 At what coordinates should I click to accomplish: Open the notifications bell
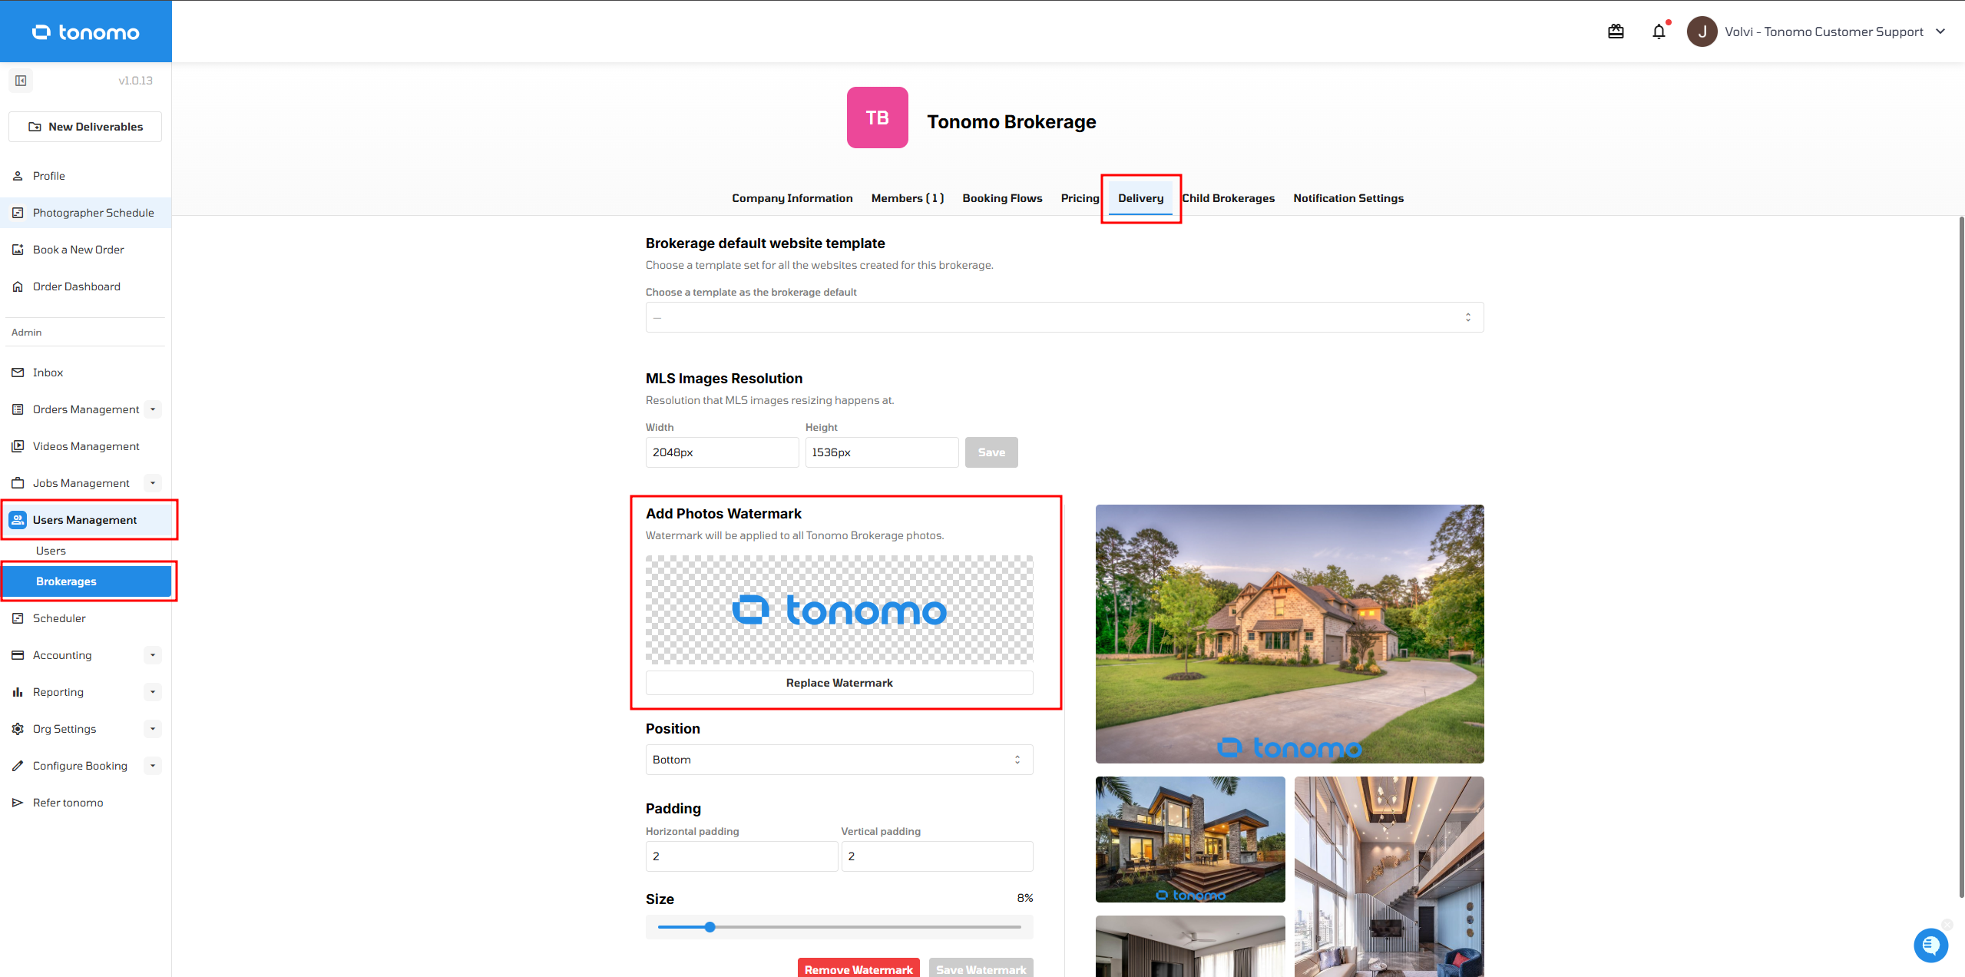coord(1659,31)
